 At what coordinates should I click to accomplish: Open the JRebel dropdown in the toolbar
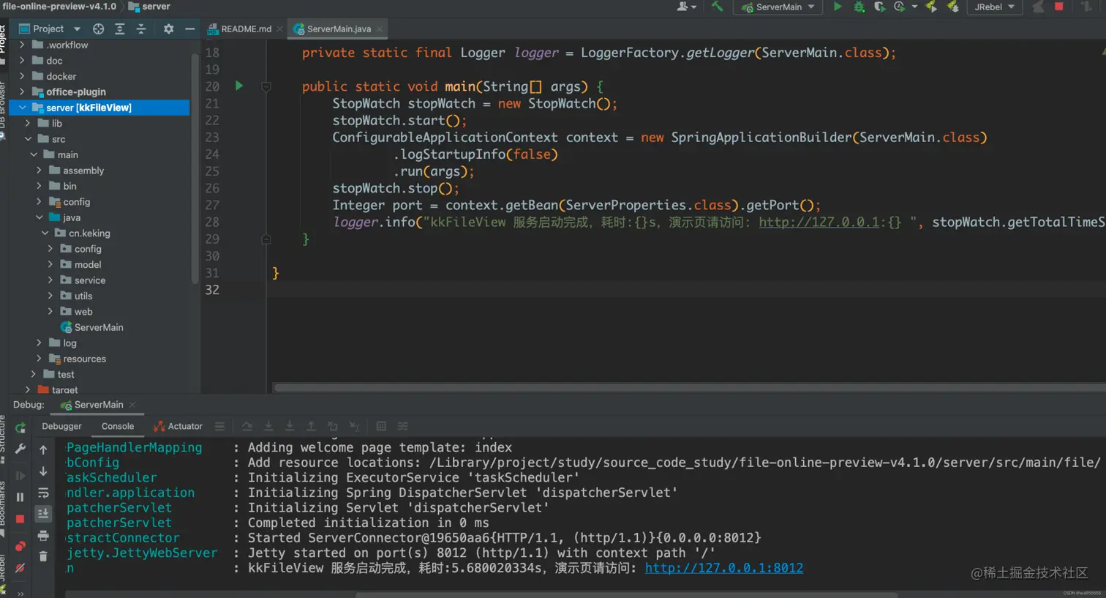(995, 7)
